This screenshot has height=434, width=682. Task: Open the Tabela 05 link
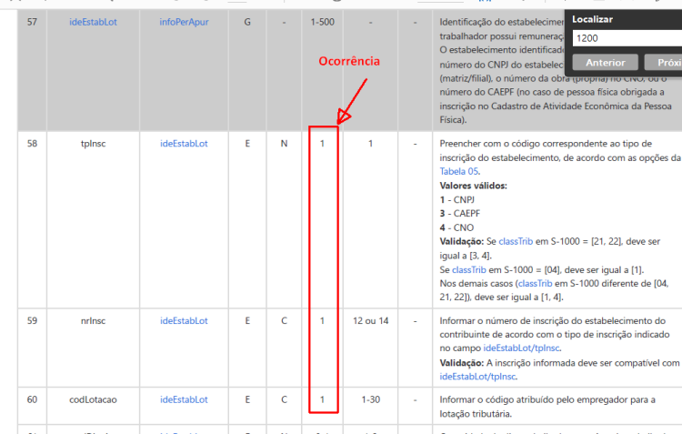pyautogui.click(x=459, y=171)
